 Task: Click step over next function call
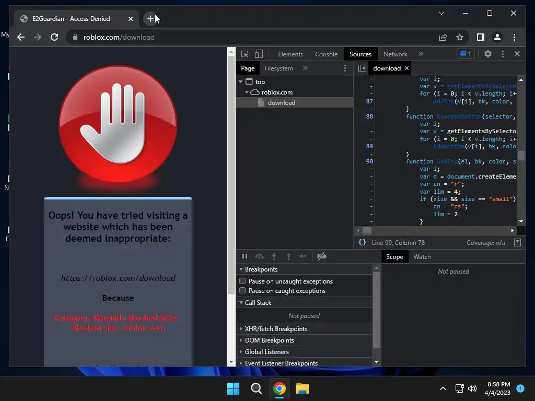(x=259, y=256)
